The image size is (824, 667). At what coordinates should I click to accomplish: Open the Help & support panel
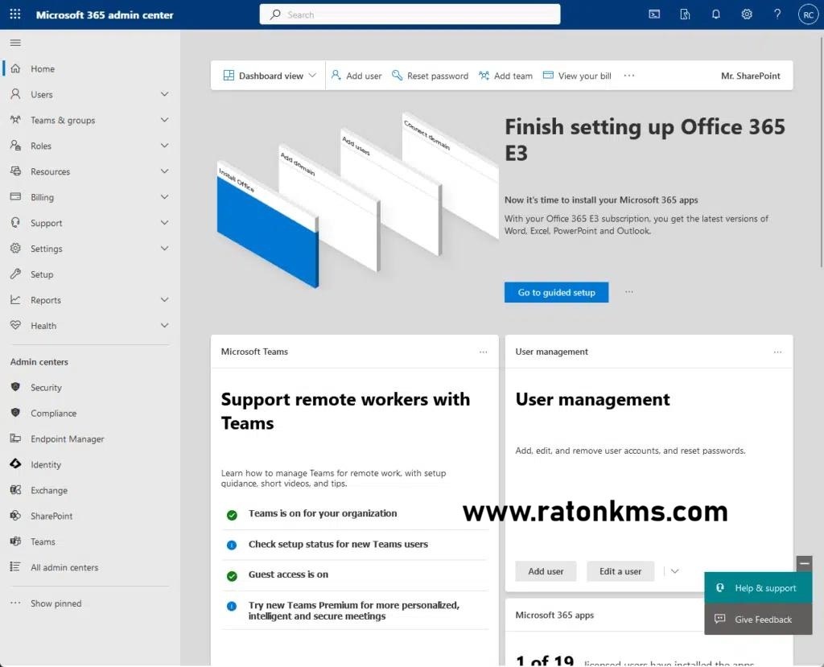pyautogui.click(x=758, y=587)
